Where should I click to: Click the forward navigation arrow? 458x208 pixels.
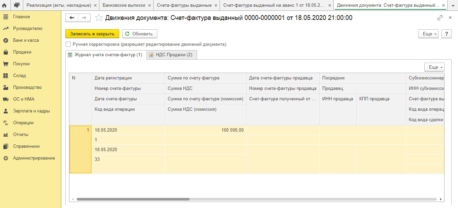tap(84, 18)
